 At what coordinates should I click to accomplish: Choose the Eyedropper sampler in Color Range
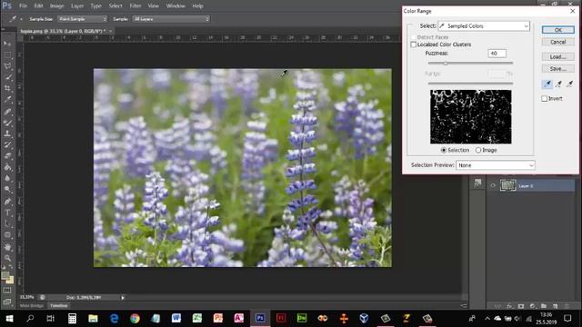547,84
